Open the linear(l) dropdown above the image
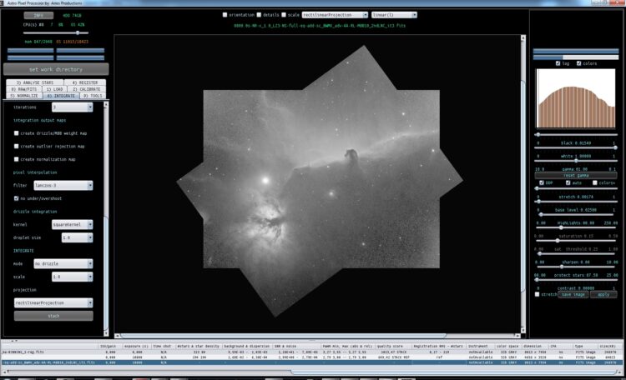This screenshot has height=380, width=626. pos(394,15)
